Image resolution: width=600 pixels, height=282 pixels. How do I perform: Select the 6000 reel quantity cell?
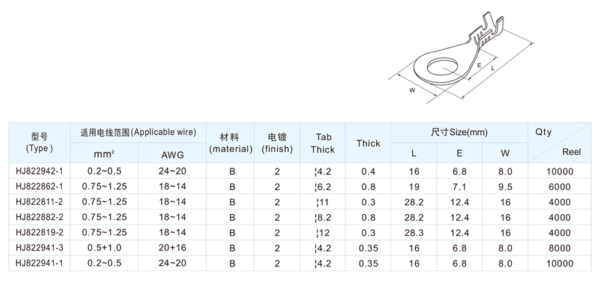(560, 187)
